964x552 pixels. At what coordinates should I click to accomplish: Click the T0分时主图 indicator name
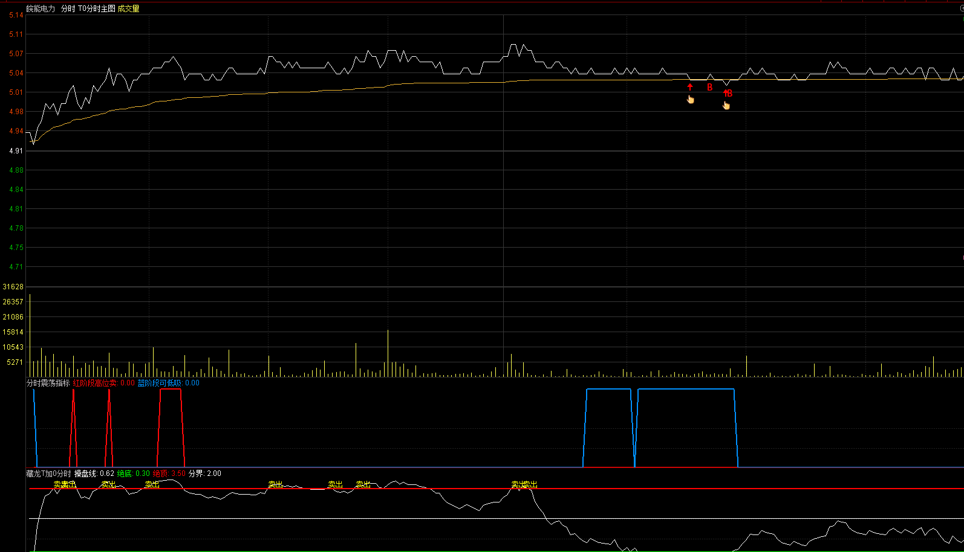(97, 8)
